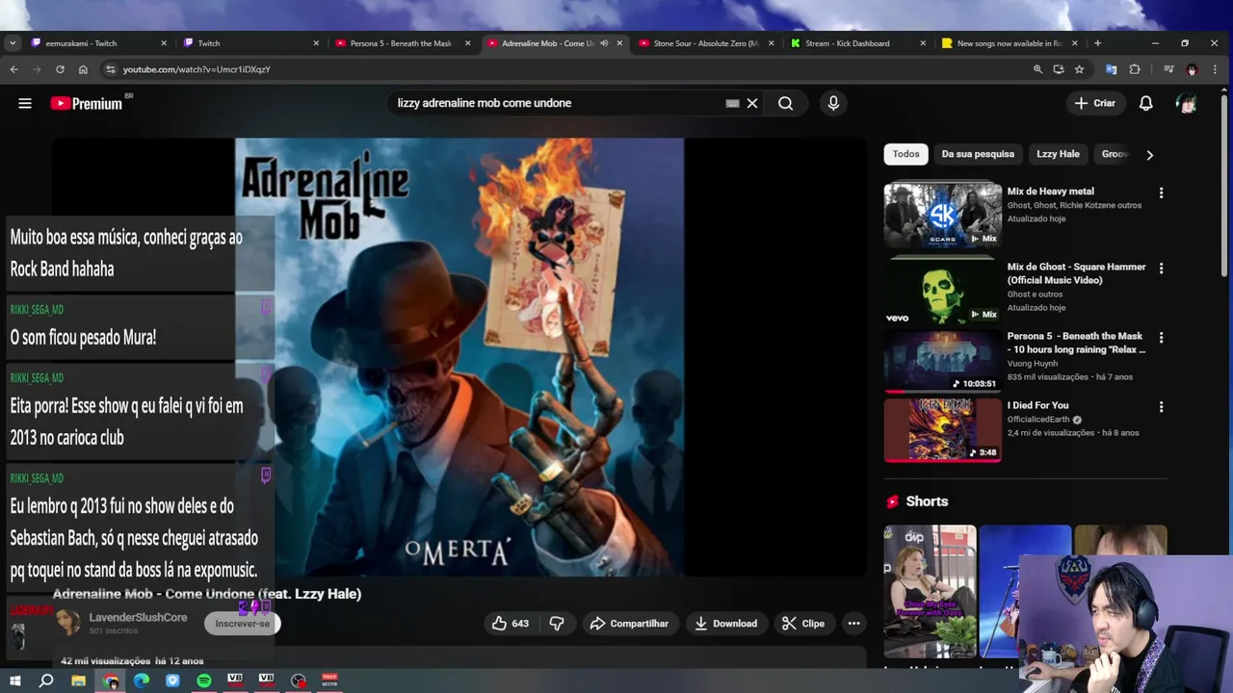Open the Extensions puzzle menu
Screen dimensions: 1233x693
[x=1135, y=69]
